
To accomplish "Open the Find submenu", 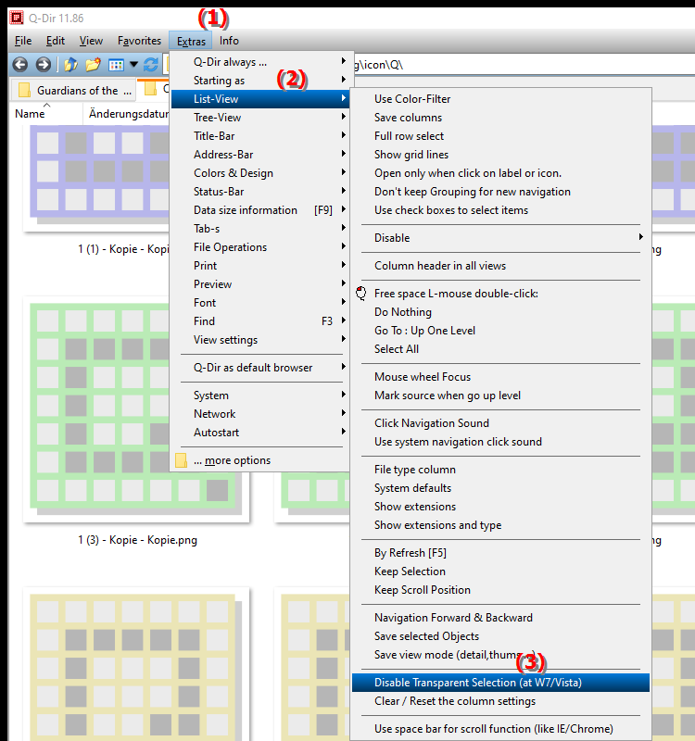I will click(x=261, y=321).
